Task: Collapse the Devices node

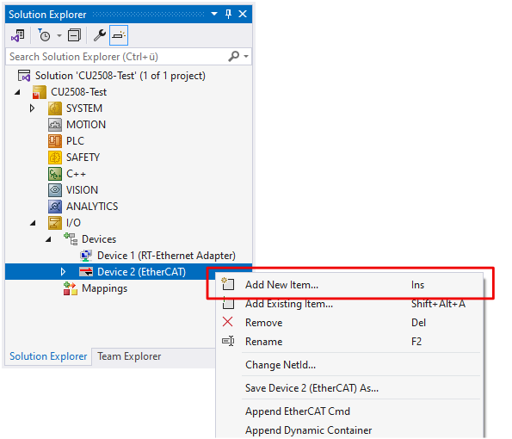Action: point(48,239)
